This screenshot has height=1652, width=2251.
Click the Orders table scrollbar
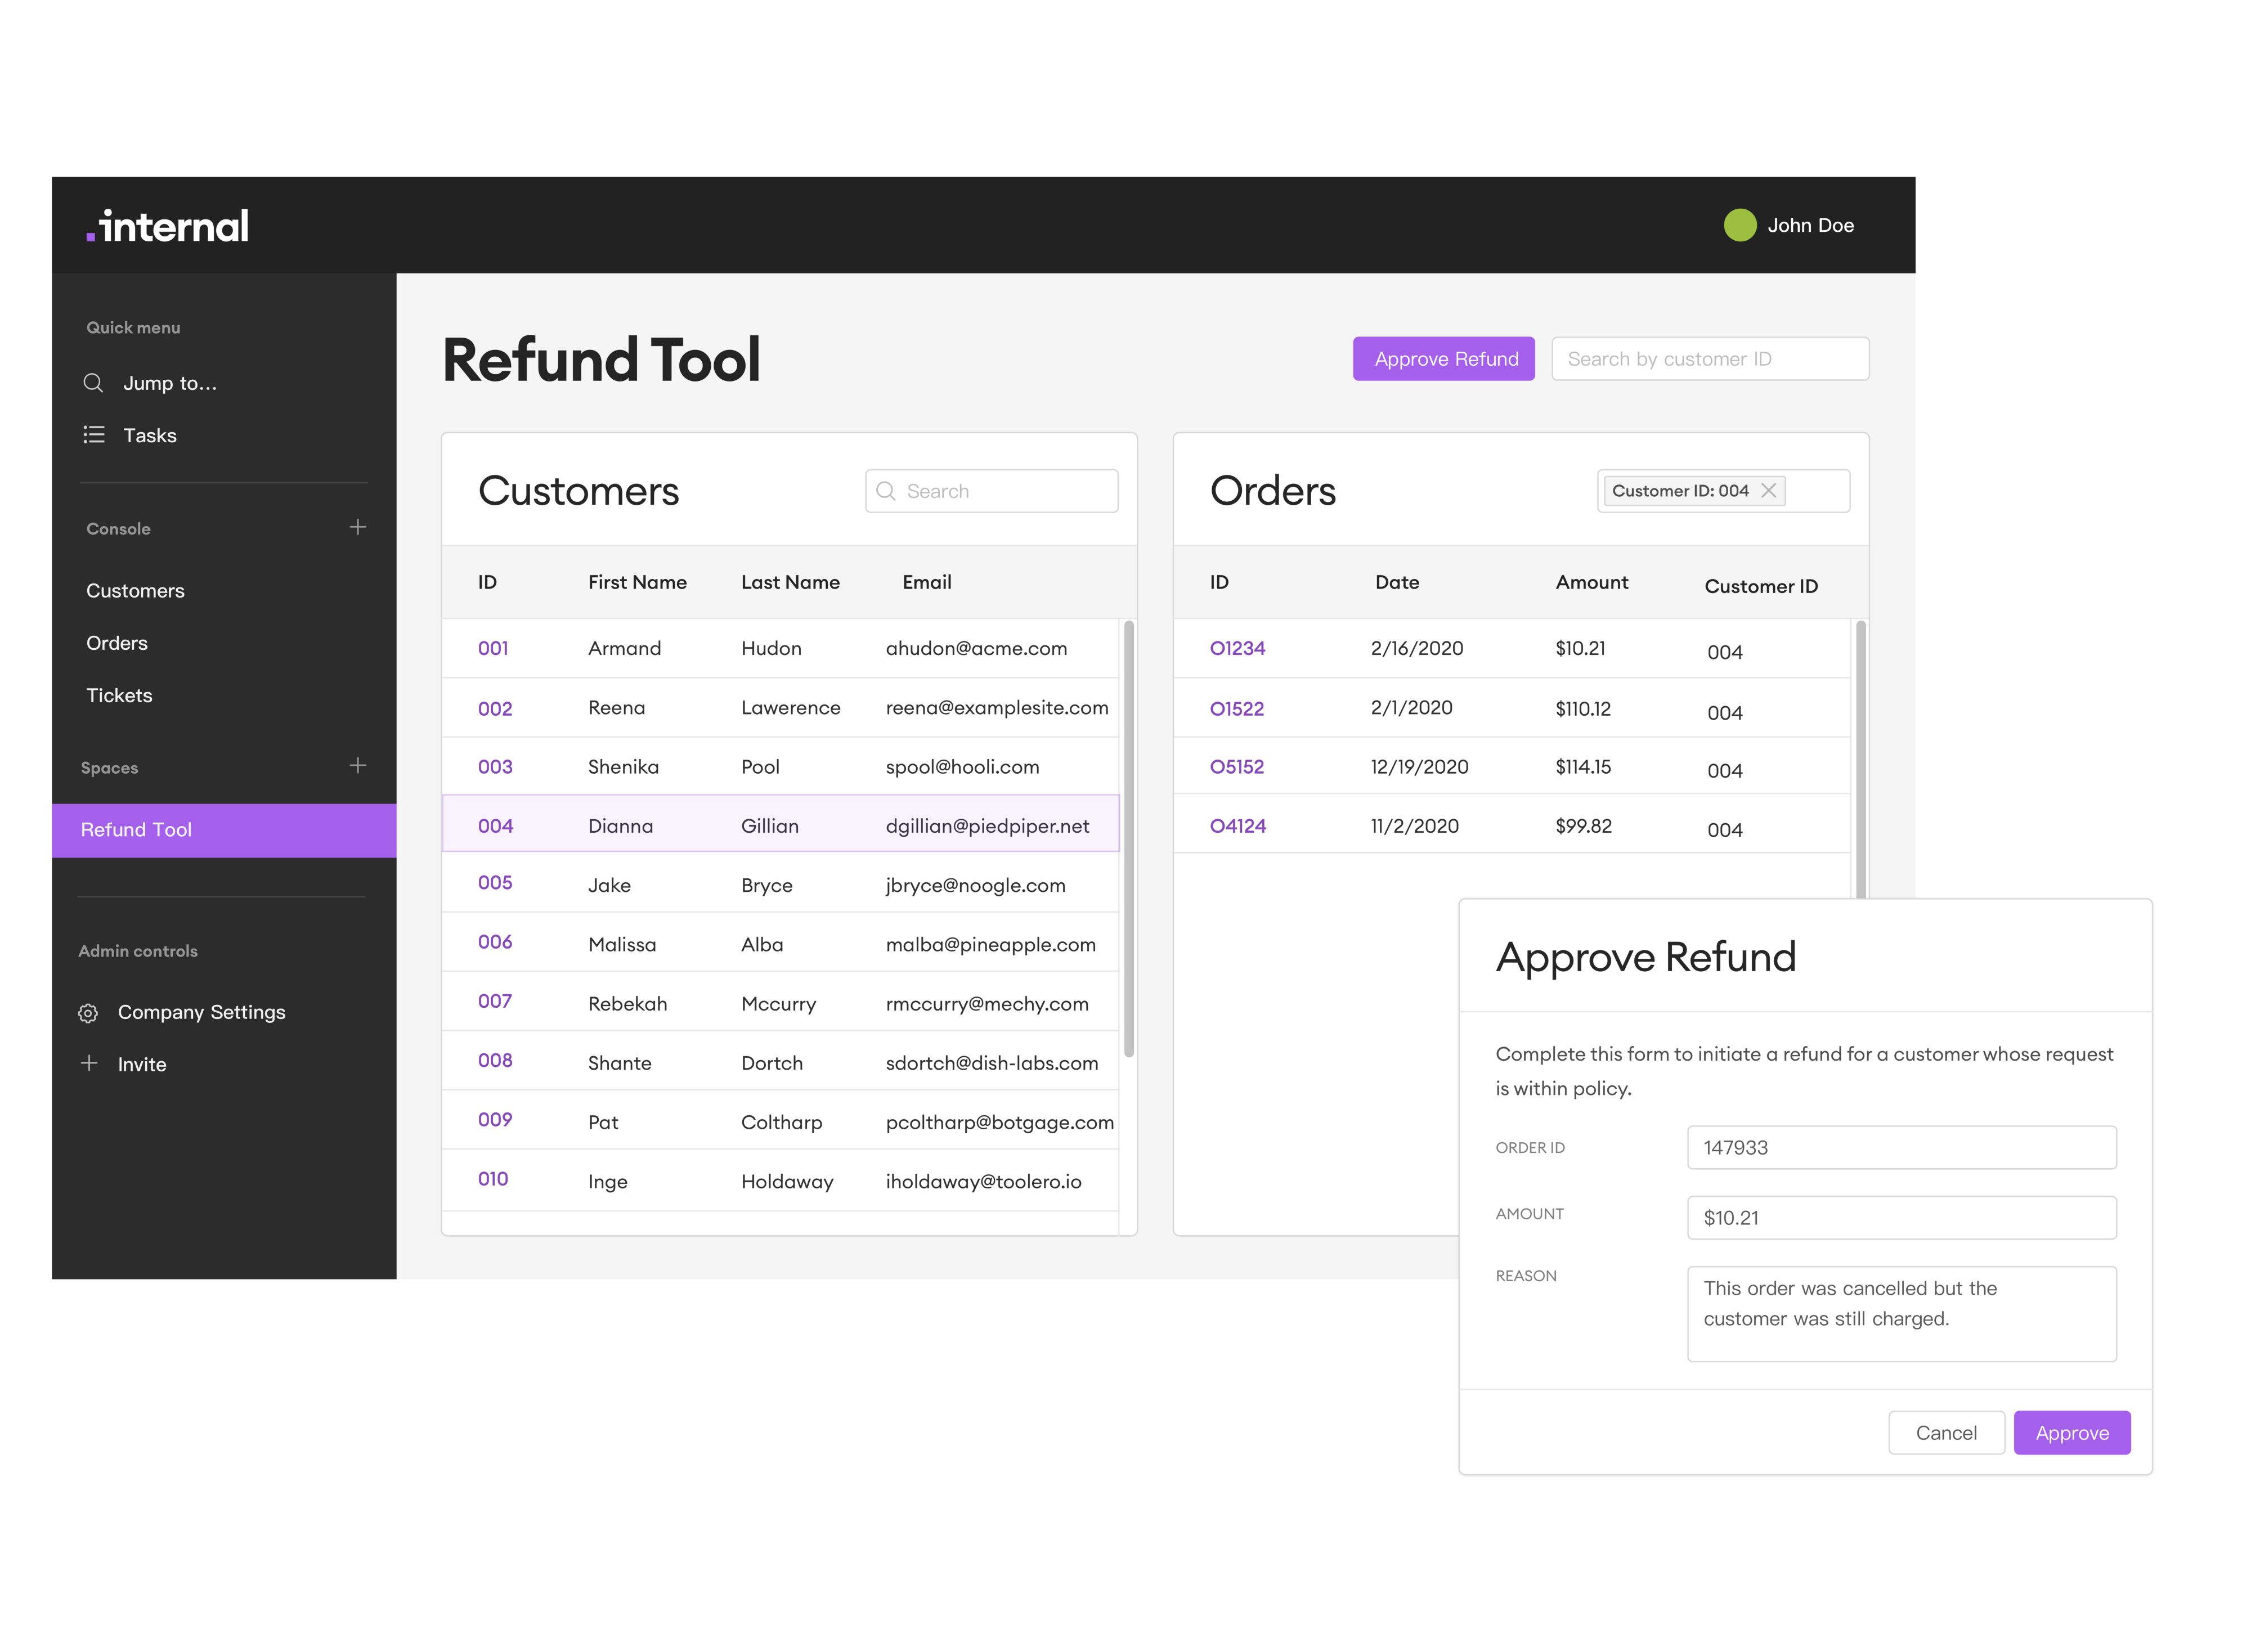(1861, 759)
